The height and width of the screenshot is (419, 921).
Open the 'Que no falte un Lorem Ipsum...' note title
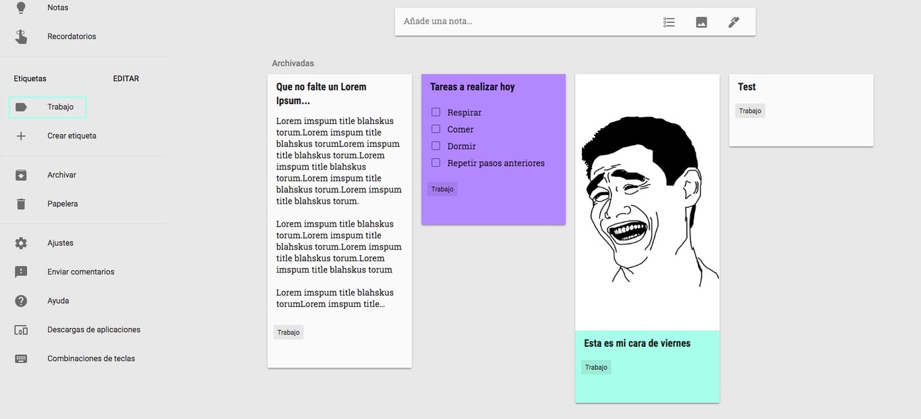click(322, 93)
